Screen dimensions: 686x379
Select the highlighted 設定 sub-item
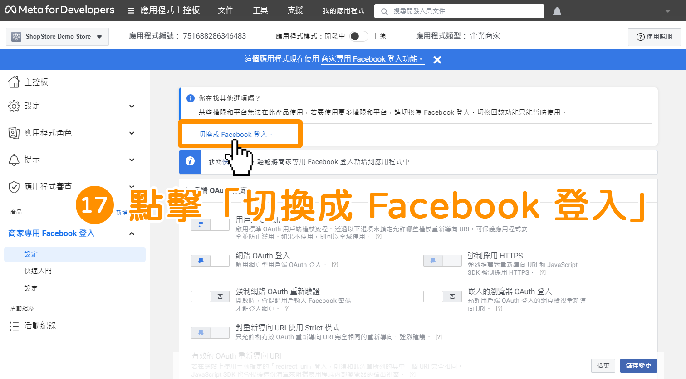point(75,254)
